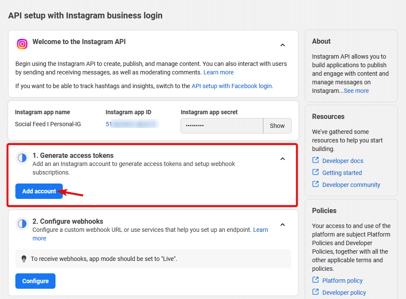
Task: Click the app mode Live tip text
Action: [x=104, y=259]
